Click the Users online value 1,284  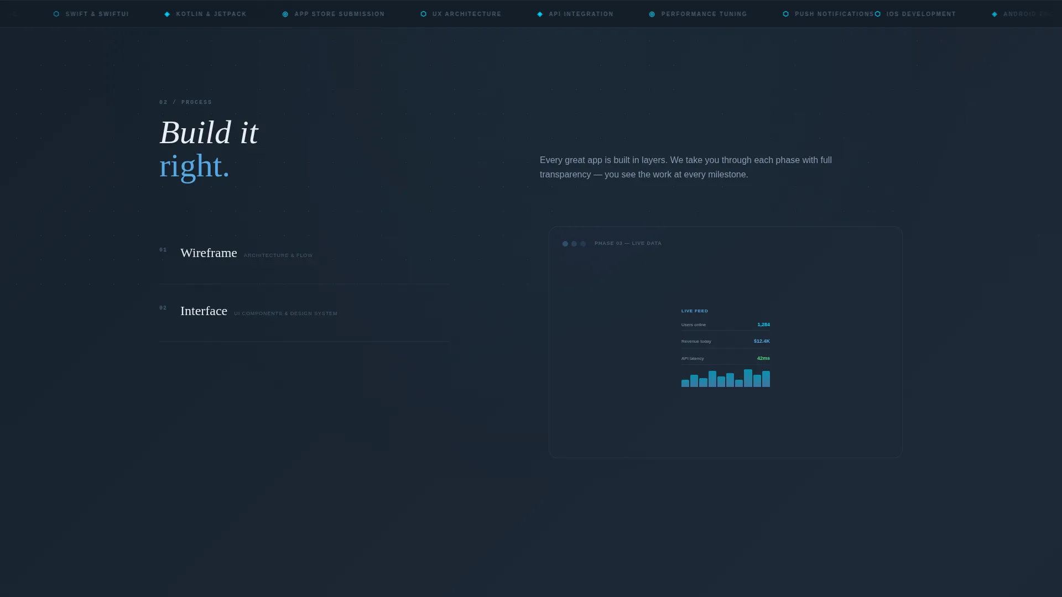(763, 325)
